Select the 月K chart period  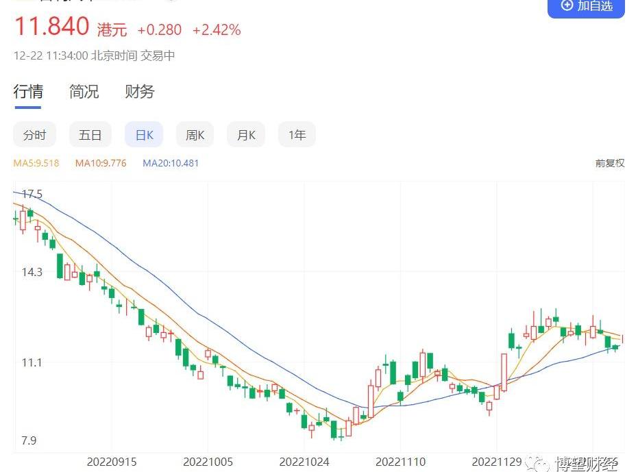[246, 135]
